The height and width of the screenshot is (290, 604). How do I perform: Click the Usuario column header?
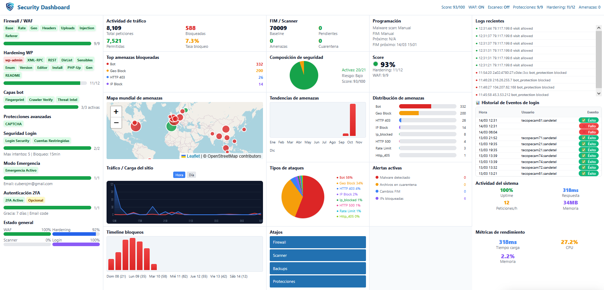point(528,112)
